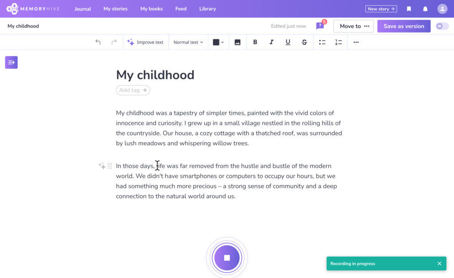This screenshot has height=278, width=454.
Task: Apply bold formatting
Action: click(x=255, y=42)
